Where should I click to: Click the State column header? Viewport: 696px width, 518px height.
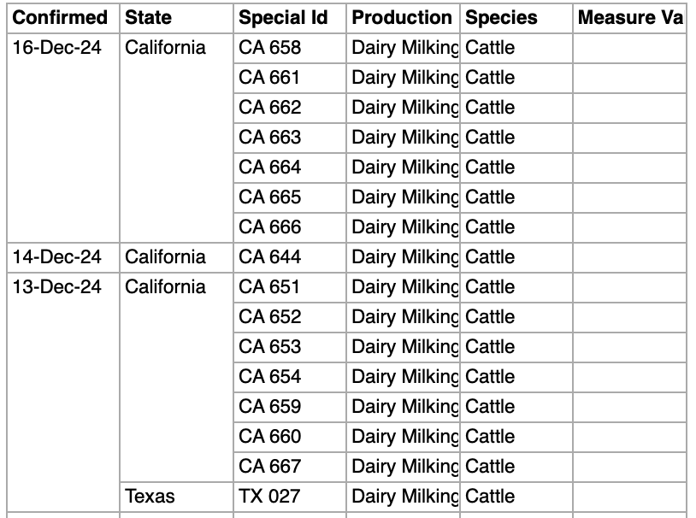148,17
